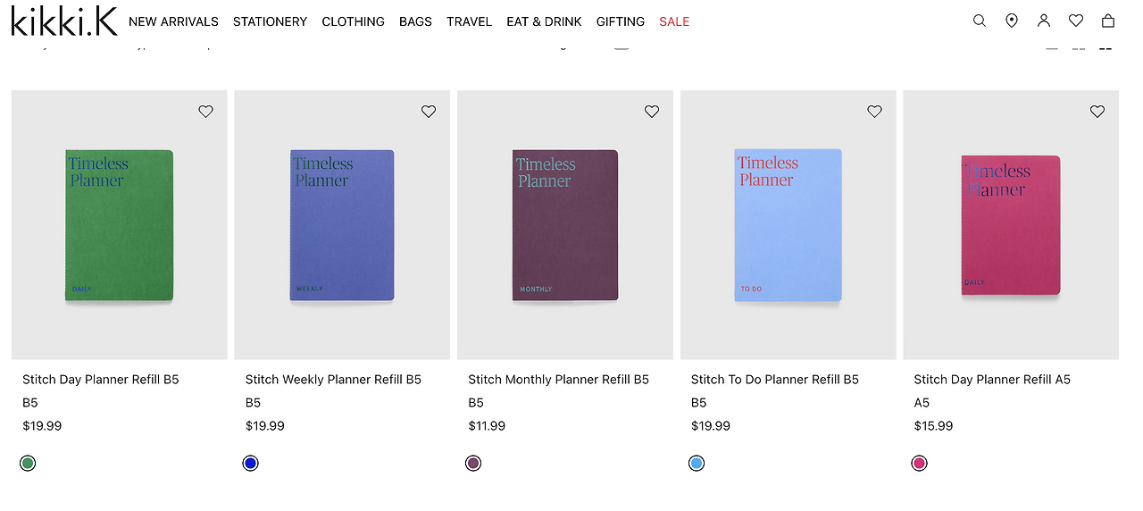Open the store locator pin icon
This screenshot has width=1143, height=511.
[x=1012, y=21]
